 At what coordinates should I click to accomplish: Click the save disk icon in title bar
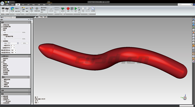click(8, 2)
